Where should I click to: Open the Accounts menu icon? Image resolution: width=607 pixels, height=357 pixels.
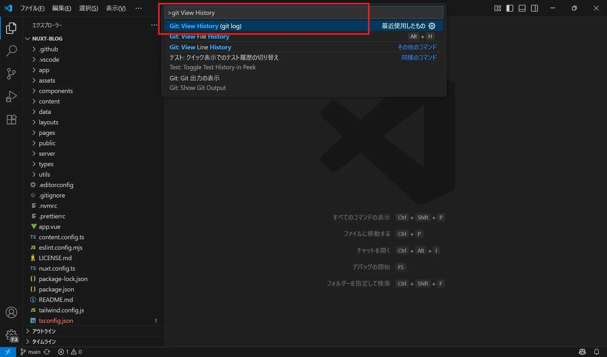[x=11, y=313]
